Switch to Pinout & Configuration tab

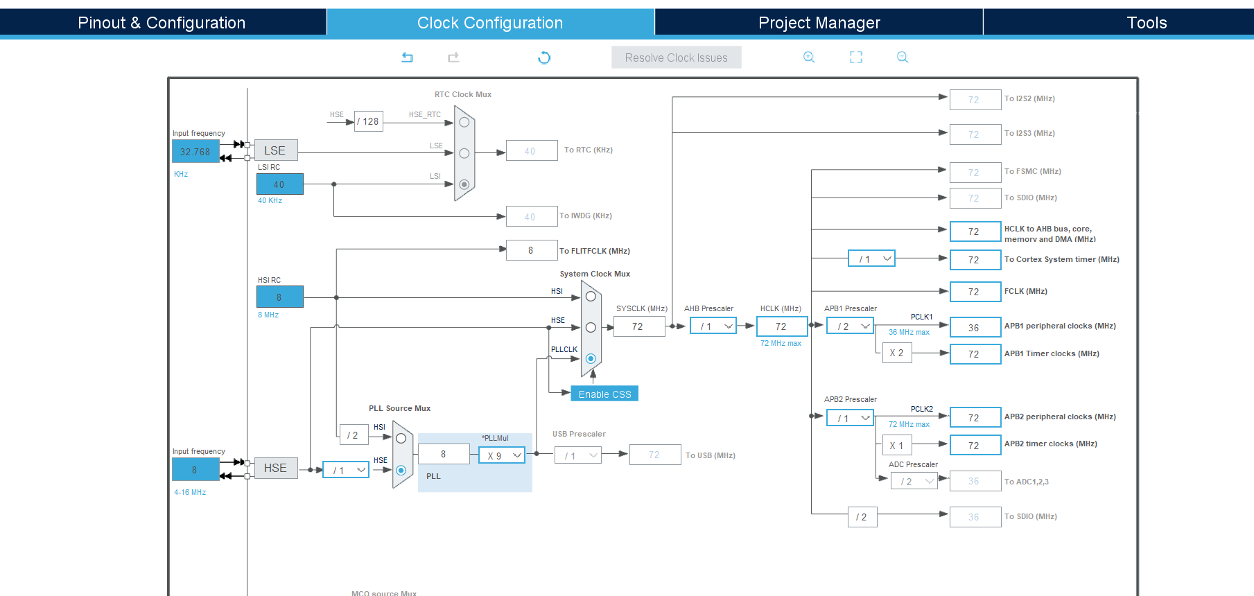[162, 23]
